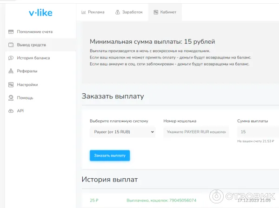279x208 pixels.
Task: Click the sliders icon beside Настройки
Action: pyautogui.click(x=11, y=84)
